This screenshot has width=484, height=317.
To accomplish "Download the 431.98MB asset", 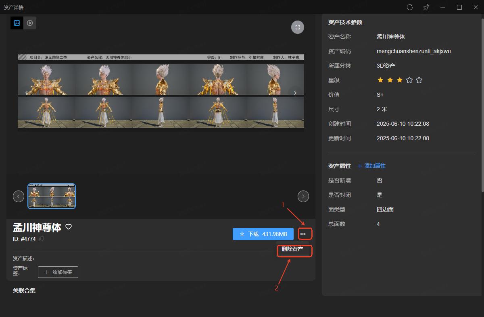I will (263, 234).
